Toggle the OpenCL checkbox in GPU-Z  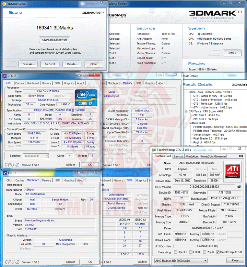175,252
